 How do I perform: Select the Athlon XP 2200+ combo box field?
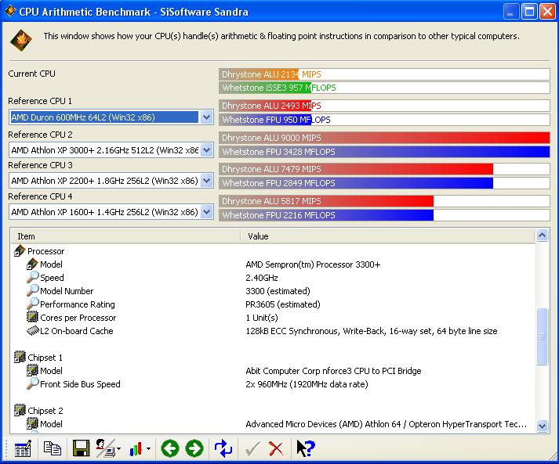[111, 181]
